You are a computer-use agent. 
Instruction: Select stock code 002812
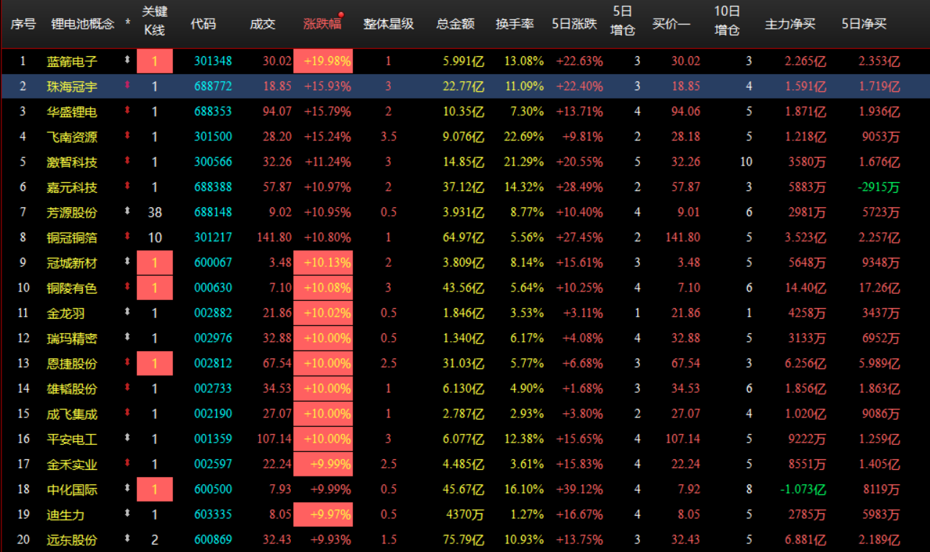click(213, 363)
